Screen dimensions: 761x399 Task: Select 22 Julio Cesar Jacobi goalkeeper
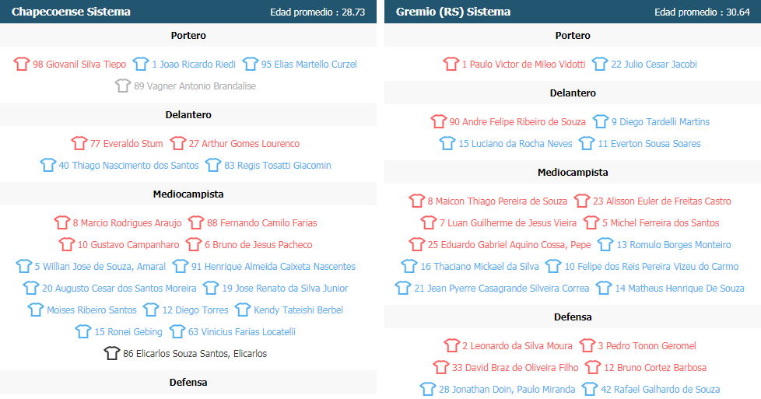[x=654, y=64]
